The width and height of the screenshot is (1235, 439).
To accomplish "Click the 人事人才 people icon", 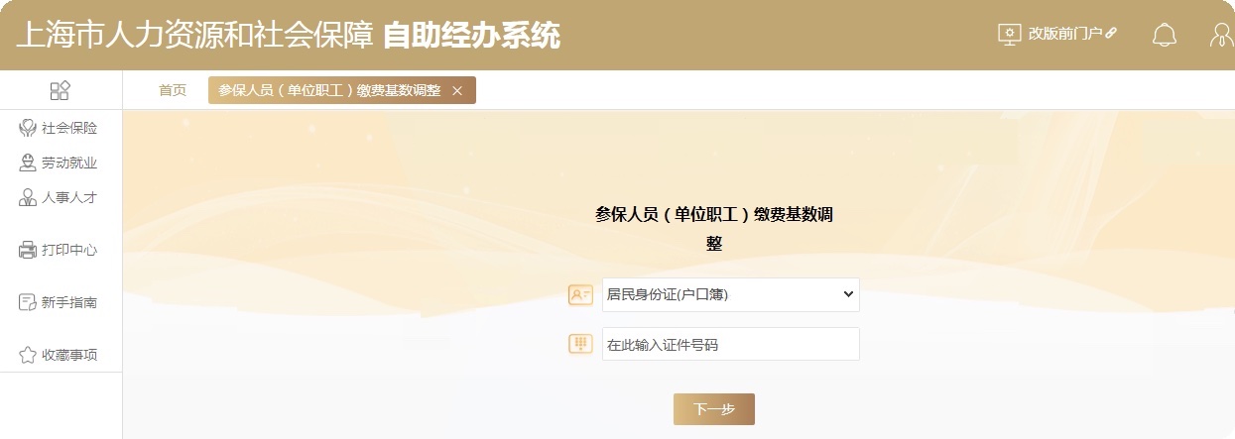I will [x=28, y=197].
